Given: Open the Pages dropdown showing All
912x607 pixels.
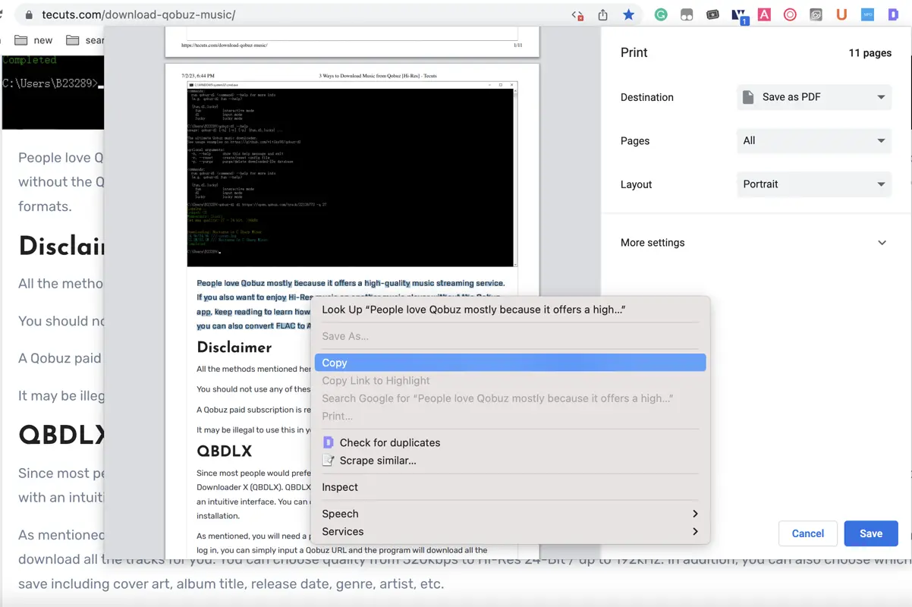Looking at the screenshot, I should (813, 140).
